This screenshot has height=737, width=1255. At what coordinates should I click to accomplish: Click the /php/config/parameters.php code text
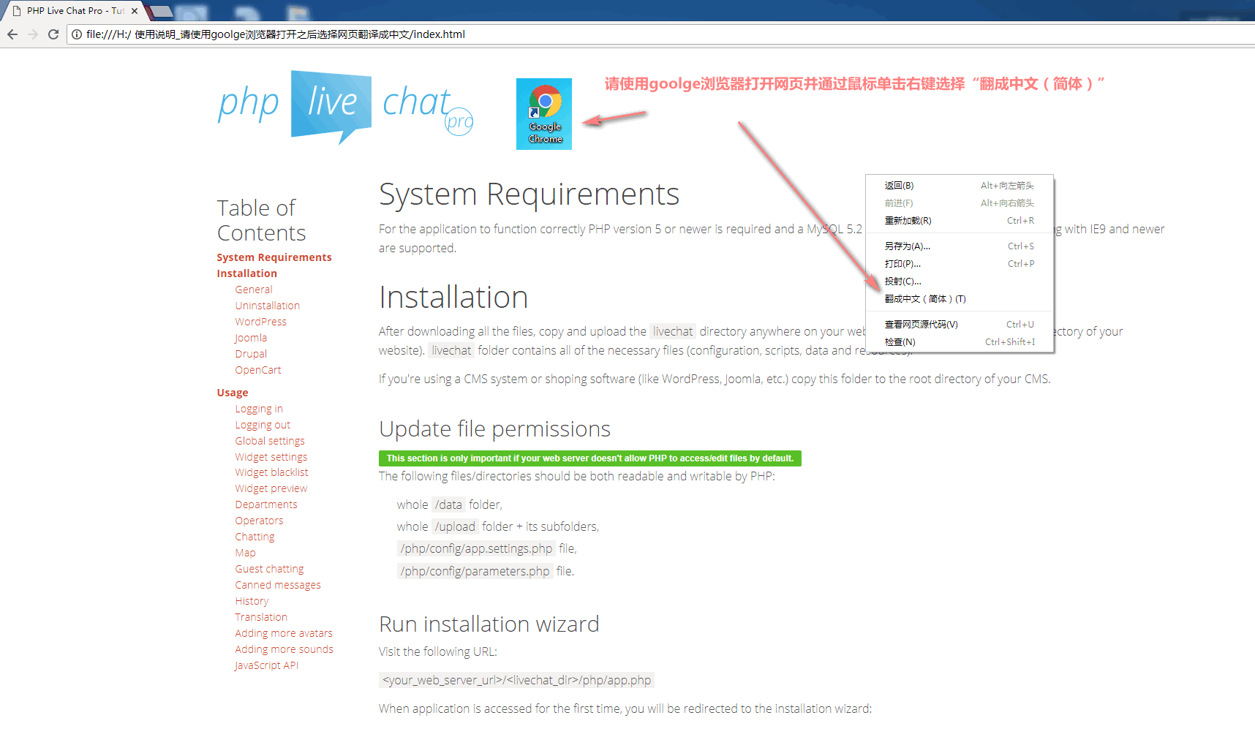point(475,571)
